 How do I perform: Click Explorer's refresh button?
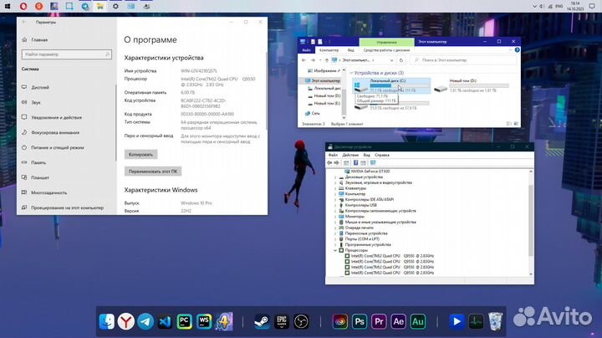(401, 60)
